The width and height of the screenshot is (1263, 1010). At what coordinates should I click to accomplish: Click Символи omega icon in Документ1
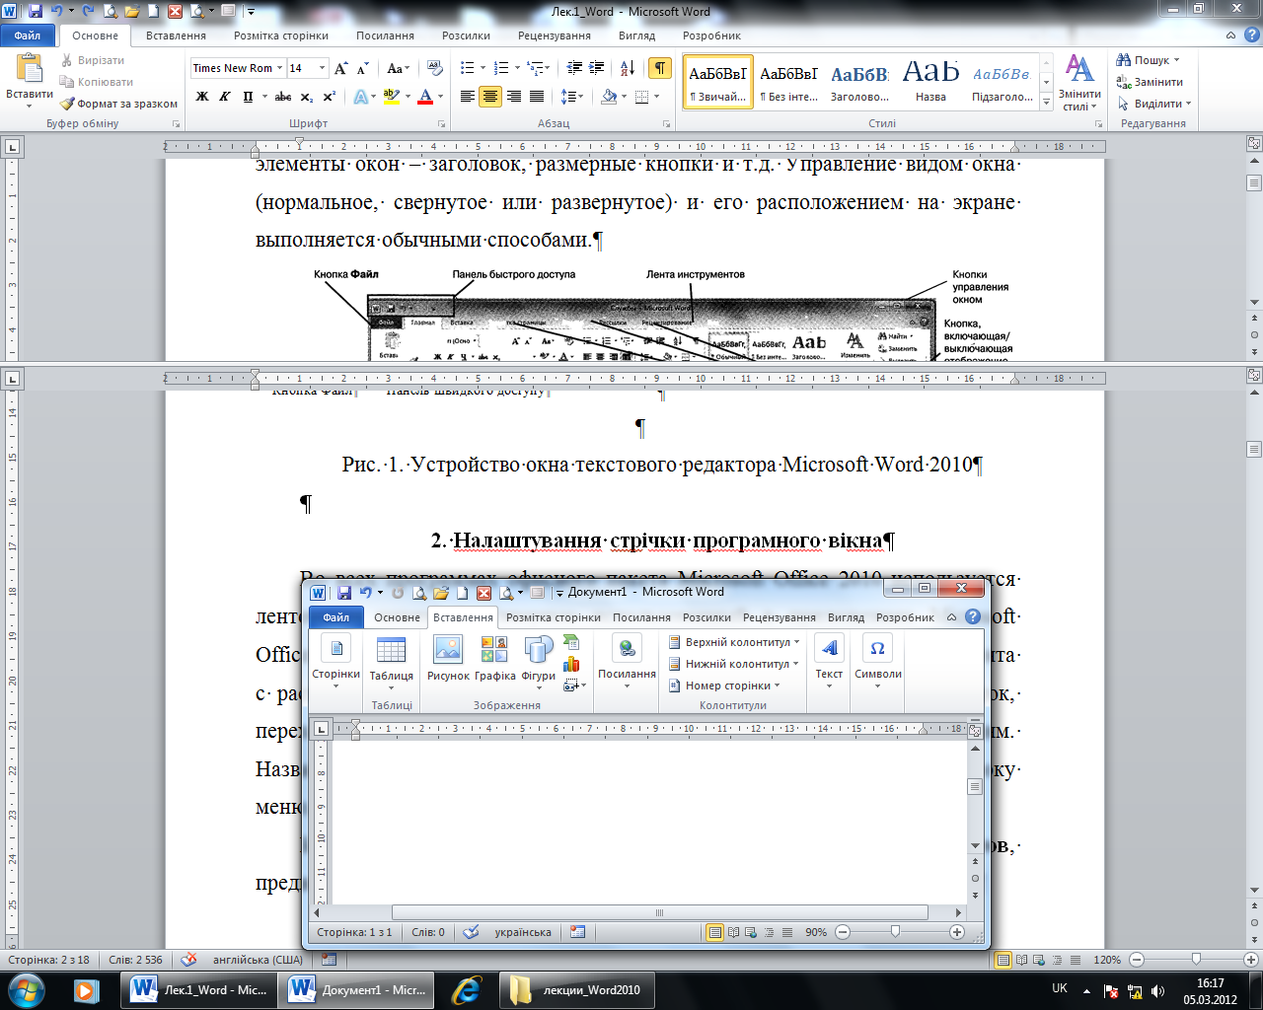pyautogui.click(x=877, y=661)
